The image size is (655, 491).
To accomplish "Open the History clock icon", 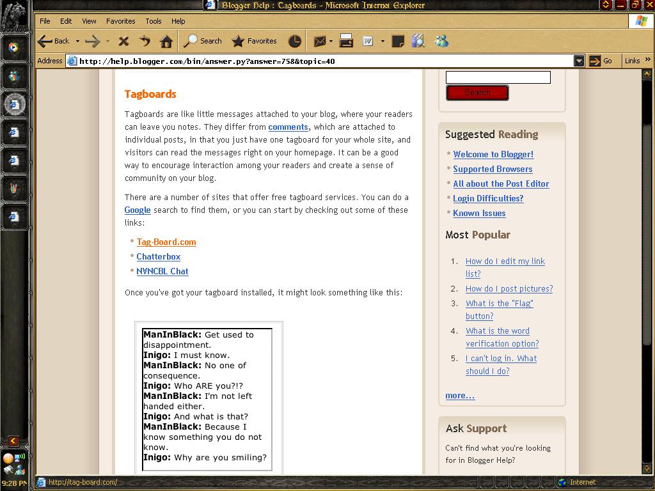I will (x=294, y=41).
